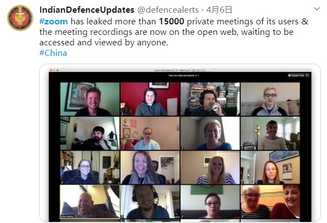Image resolution: width=327 pixels, height=223 pixels.
Task: Open the IndianDefenceUpdates profile avatar
Action: 20,18
